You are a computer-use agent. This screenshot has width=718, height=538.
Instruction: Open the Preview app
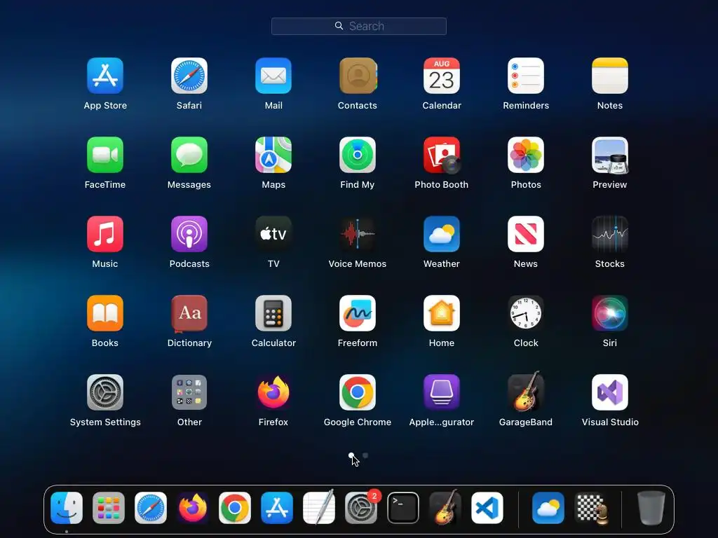click(610, 155)
